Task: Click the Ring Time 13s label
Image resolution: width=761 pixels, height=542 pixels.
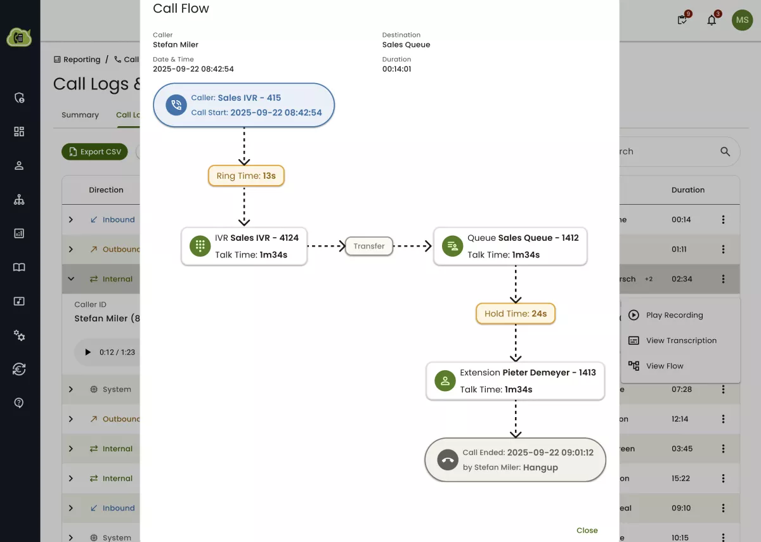Action: click(x=246, y=176)
